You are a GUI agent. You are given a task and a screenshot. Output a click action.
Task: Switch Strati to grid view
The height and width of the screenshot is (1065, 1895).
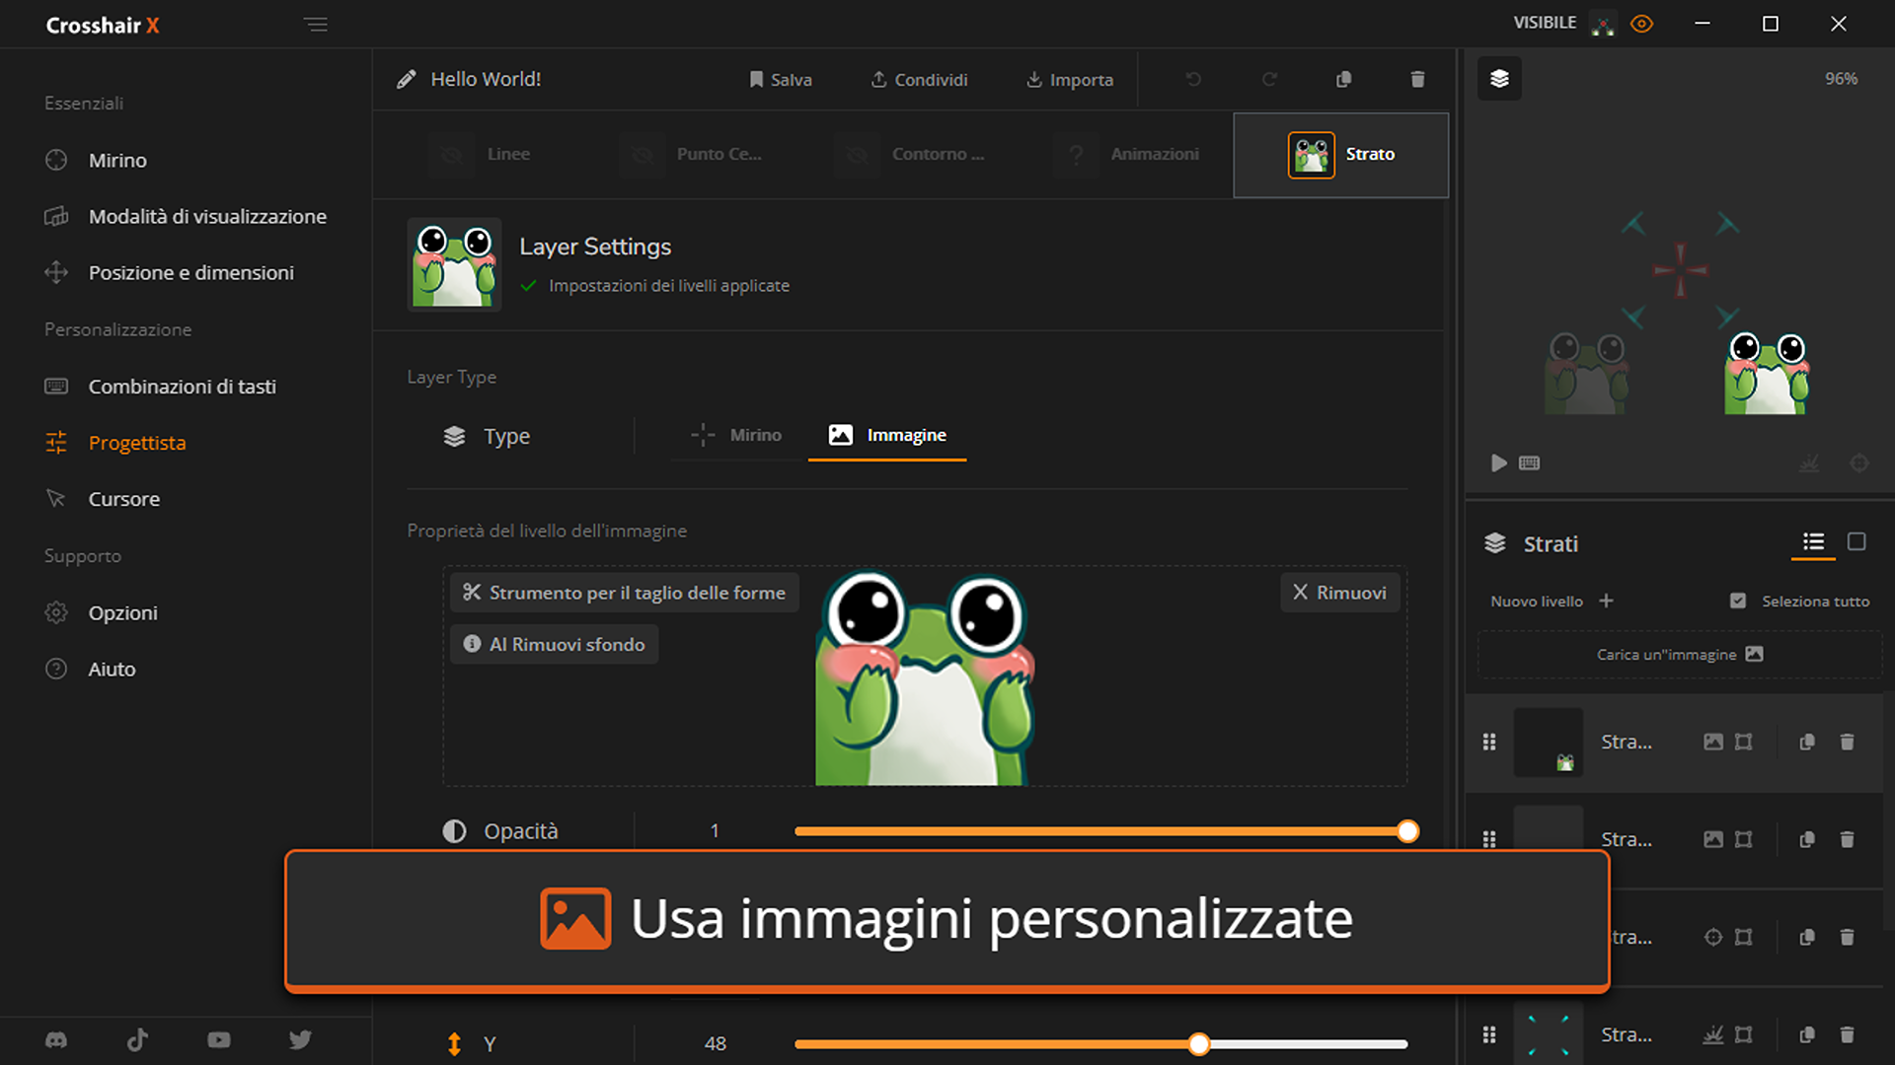click(1857, 541)
